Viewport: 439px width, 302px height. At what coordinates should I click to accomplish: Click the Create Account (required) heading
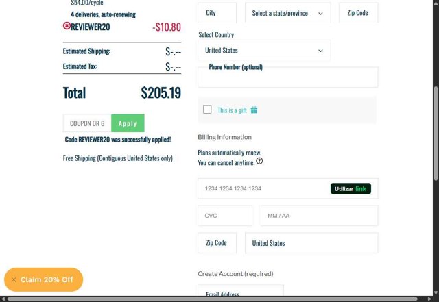[235, 274]
